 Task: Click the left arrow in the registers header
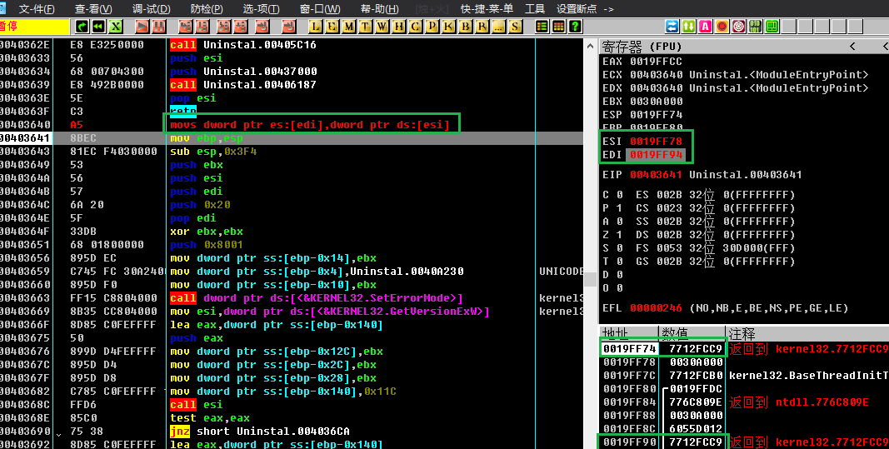[852, 46]
